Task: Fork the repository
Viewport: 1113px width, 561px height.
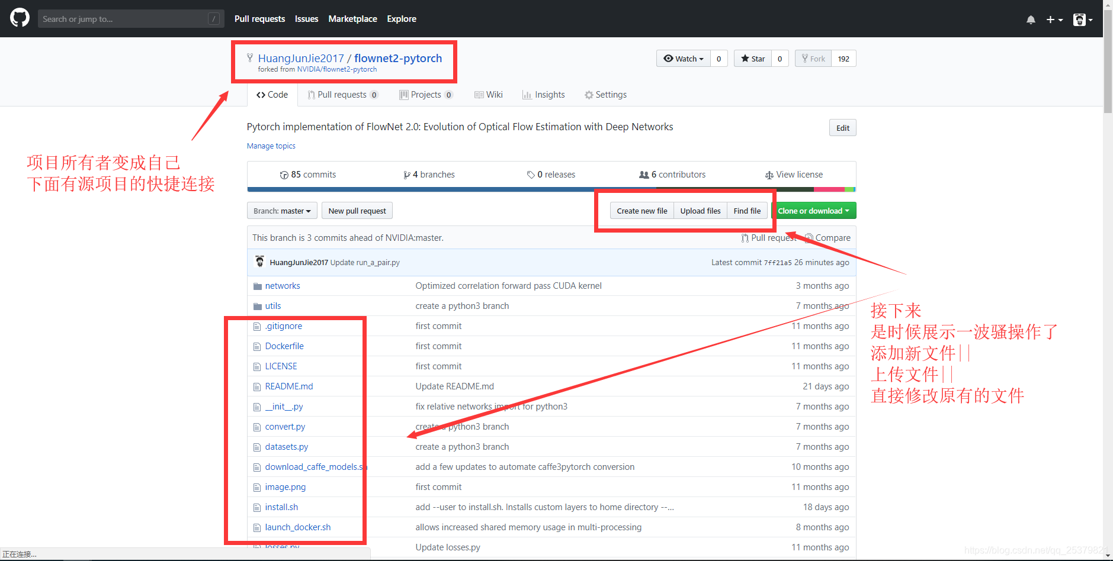Action: [813, 59]
